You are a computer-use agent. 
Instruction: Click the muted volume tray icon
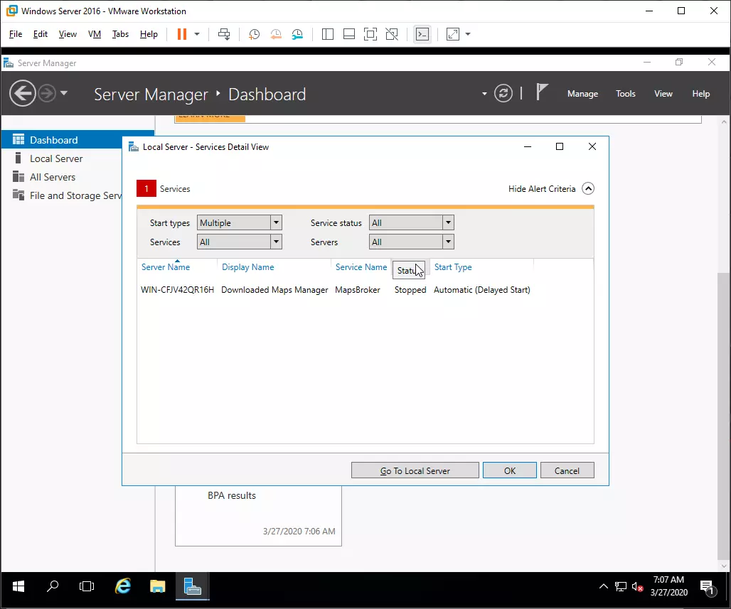(x=638, y=587)
